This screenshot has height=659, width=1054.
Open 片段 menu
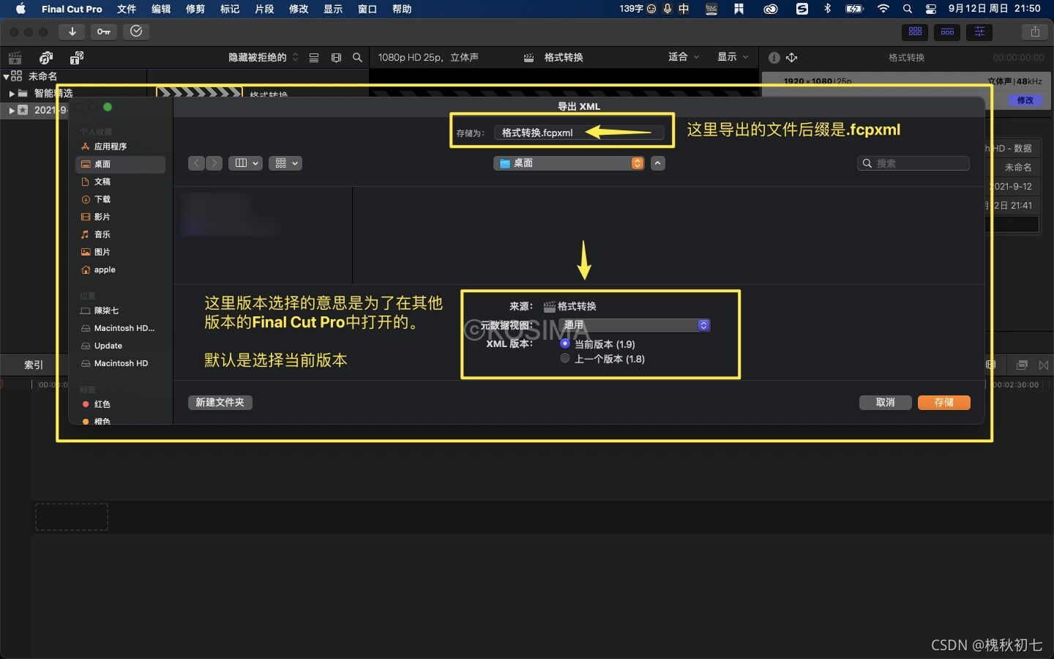(264, 9)
